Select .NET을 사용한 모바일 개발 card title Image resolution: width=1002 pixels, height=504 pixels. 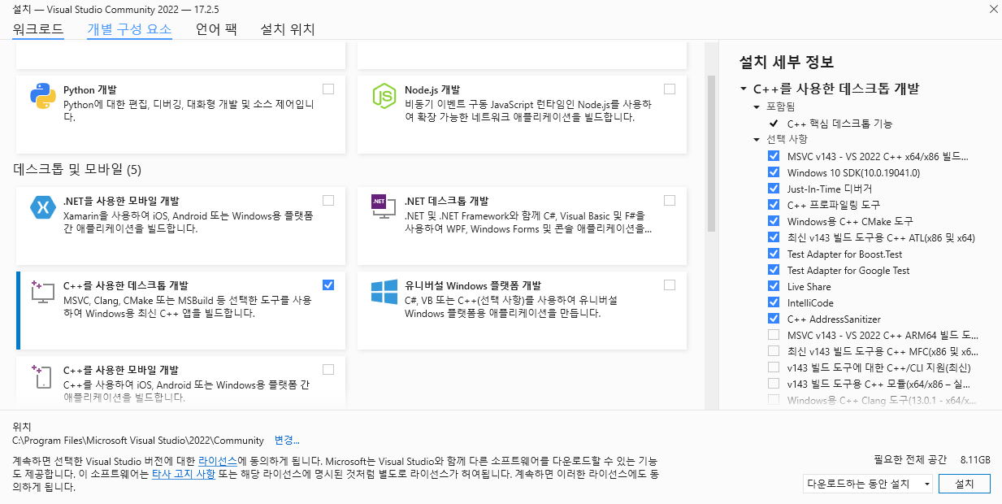pyautogui.click(x=121, y=201)
